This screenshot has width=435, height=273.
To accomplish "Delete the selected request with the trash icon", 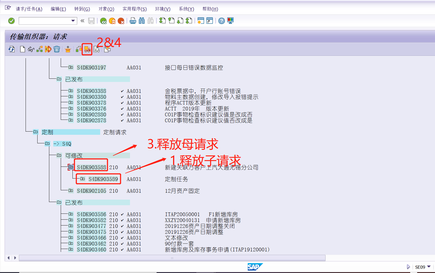I will pyautogui.click(x=57, y=49).
